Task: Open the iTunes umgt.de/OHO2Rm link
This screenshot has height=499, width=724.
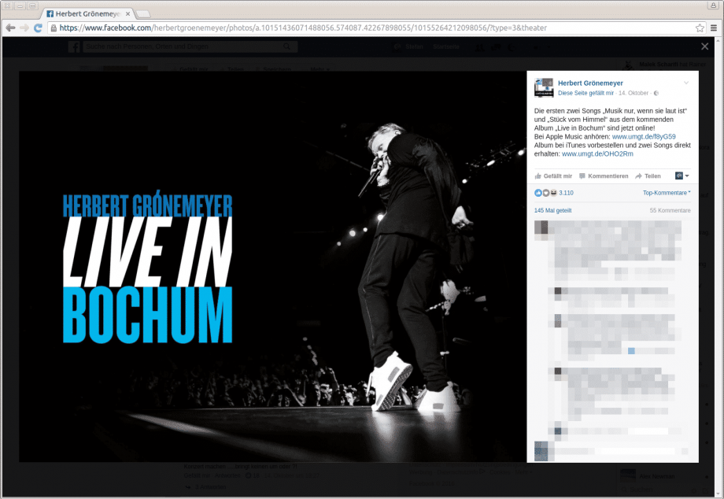Action: (592, 153)
